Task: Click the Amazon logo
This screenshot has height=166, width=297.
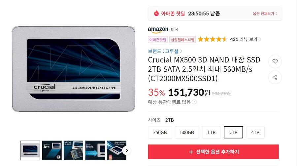Action: tap(158, 30)
